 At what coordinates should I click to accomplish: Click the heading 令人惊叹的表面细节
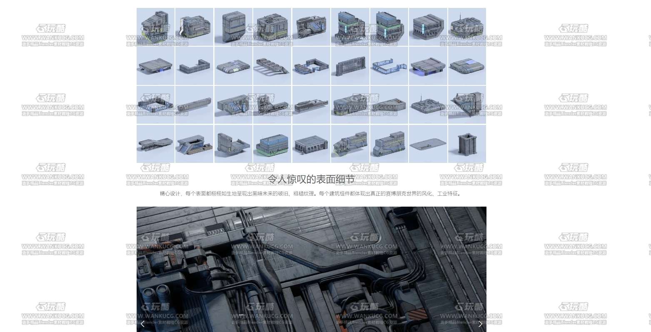coord(311,180)
